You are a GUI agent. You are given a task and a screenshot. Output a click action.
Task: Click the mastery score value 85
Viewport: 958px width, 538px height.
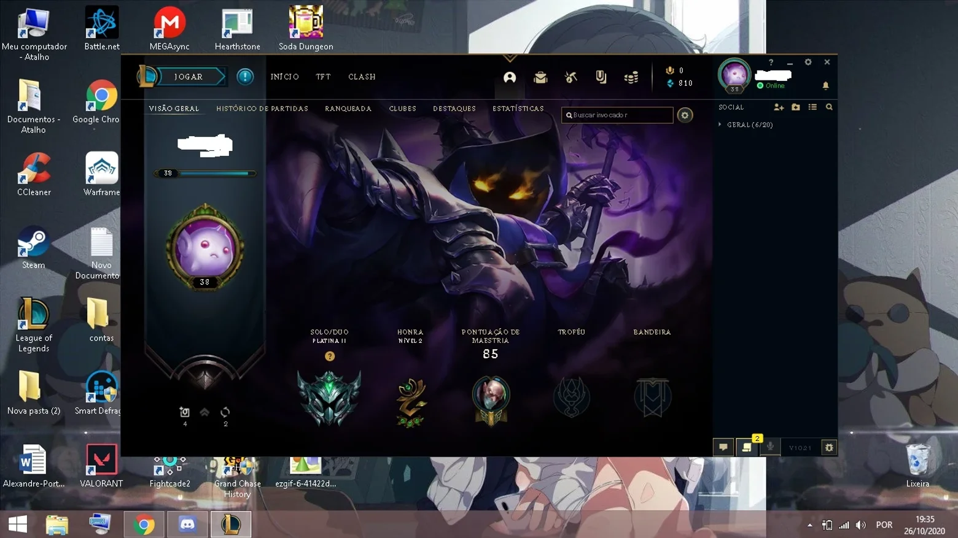coord(491,354)
